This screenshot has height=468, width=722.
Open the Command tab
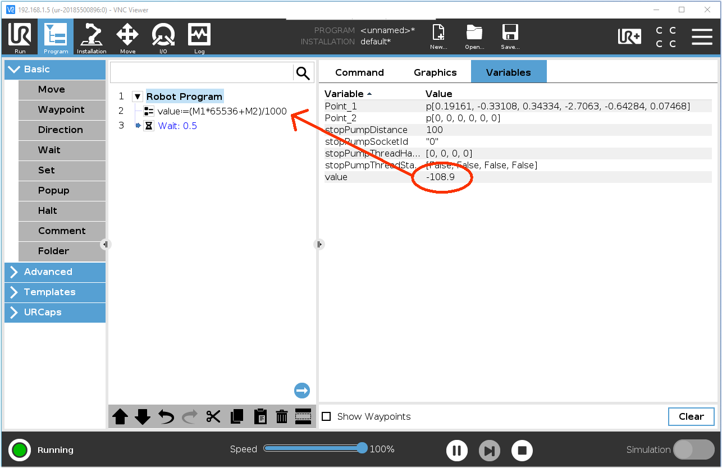click(359, 72)
